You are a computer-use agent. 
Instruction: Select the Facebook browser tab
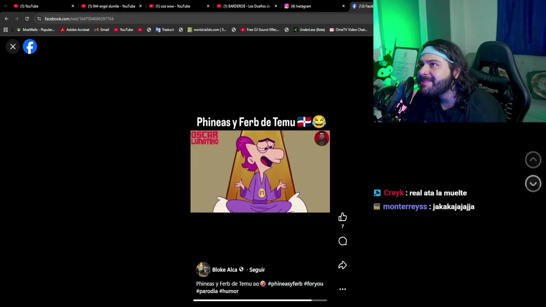(362, 6)
